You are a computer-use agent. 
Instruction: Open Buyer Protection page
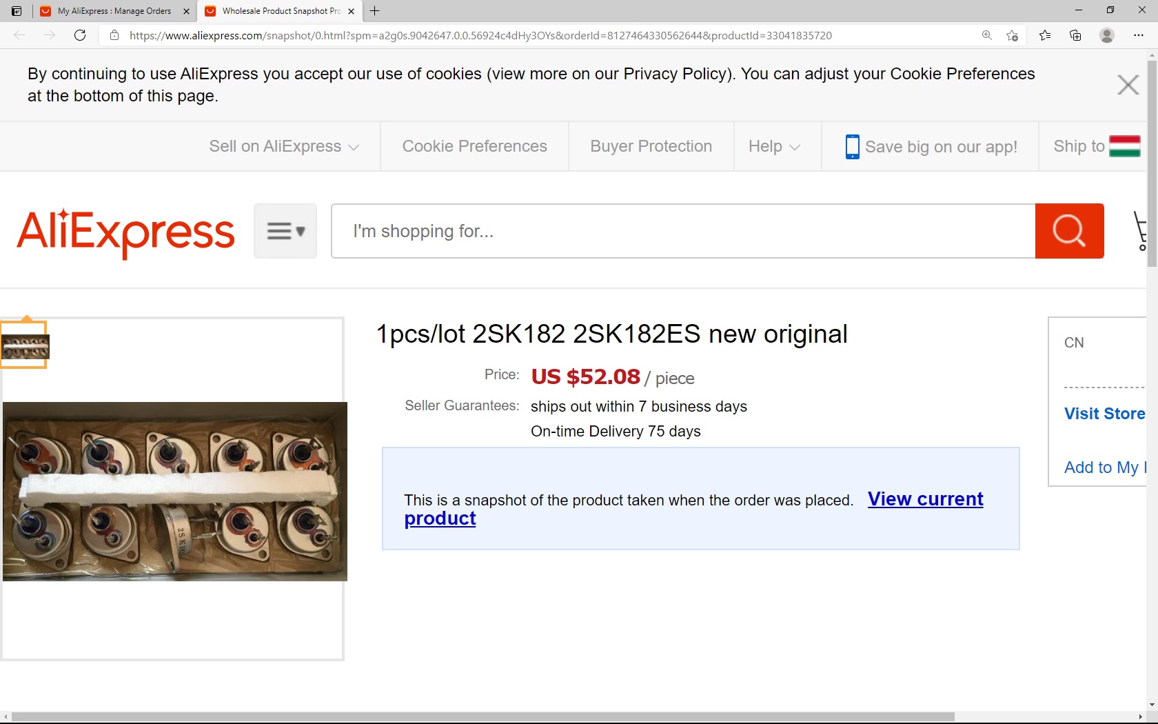coord(651,146)
